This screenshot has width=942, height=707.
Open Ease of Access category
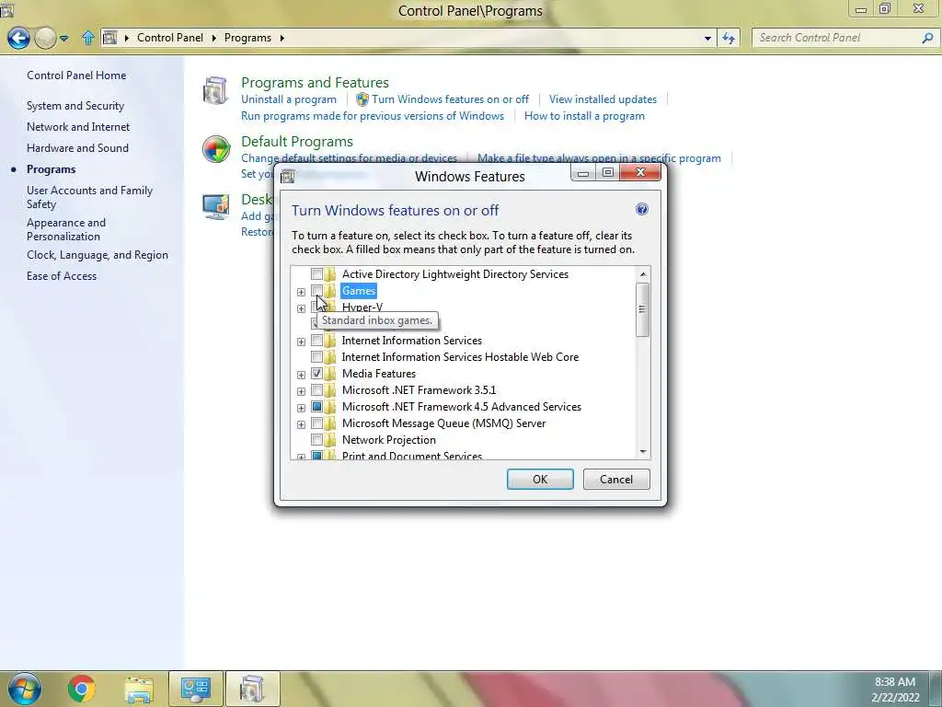click(x=62, y=276)
